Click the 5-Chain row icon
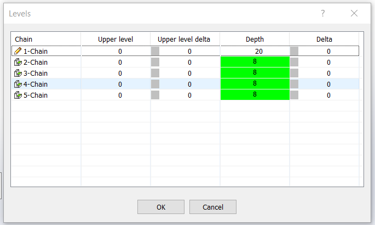The image size is (375, 225). pos(18,95)
